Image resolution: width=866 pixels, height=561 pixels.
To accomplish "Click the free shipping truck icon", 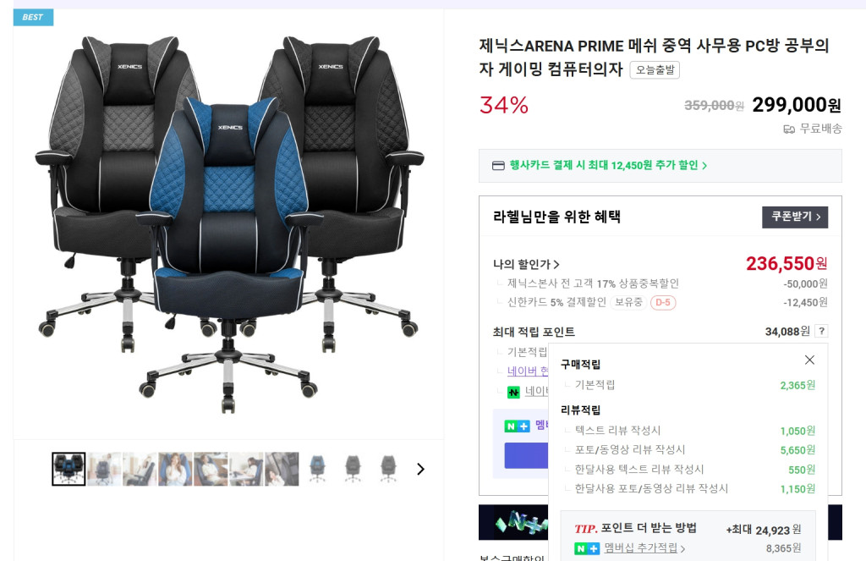I will tap(789, 129).
